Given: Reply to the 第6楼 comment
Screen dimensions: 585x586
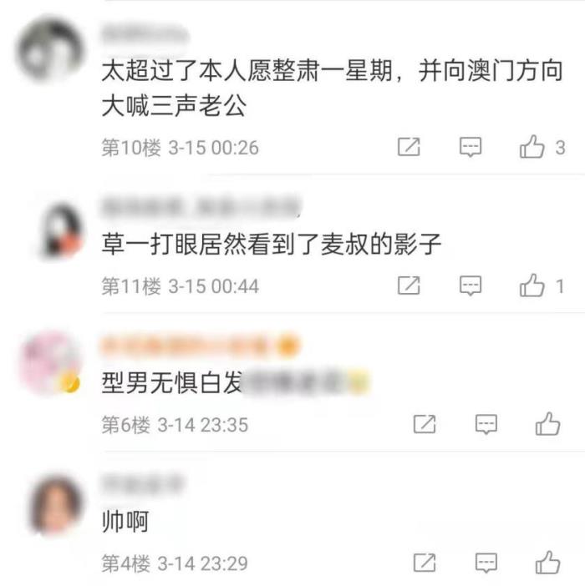Looking at the screenshot, I should 486,425.
